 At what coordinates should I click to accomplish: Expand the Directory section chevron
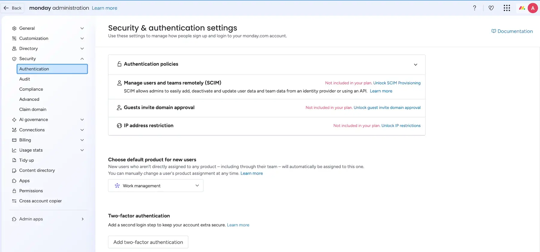(82, 49)
